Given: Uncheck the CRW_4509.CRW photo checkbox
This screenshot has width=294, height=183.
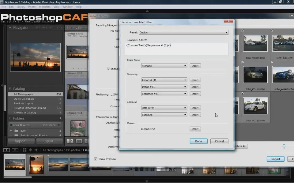Looking at the screenshot, I should coord(272,30).
